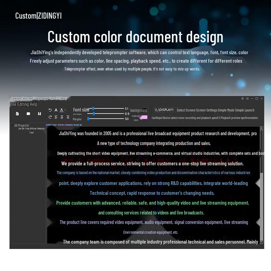Select Jia Shi Ying Official Website project
This screenshot has width=271, height=271.
(x=31, y=129)
